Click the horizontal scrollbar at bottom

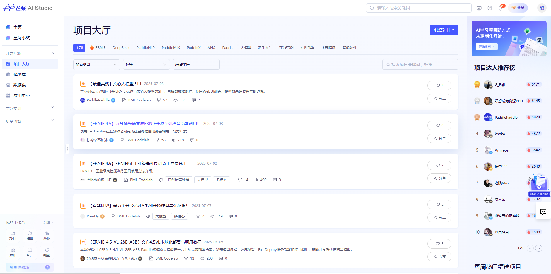click(x=60, y=273)
